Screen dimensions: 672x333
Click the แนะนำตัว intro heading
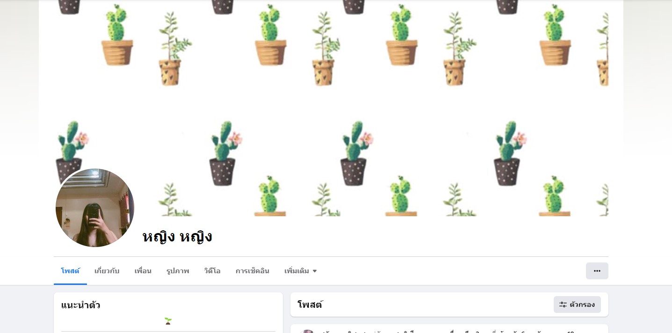[x=80, y=305]
